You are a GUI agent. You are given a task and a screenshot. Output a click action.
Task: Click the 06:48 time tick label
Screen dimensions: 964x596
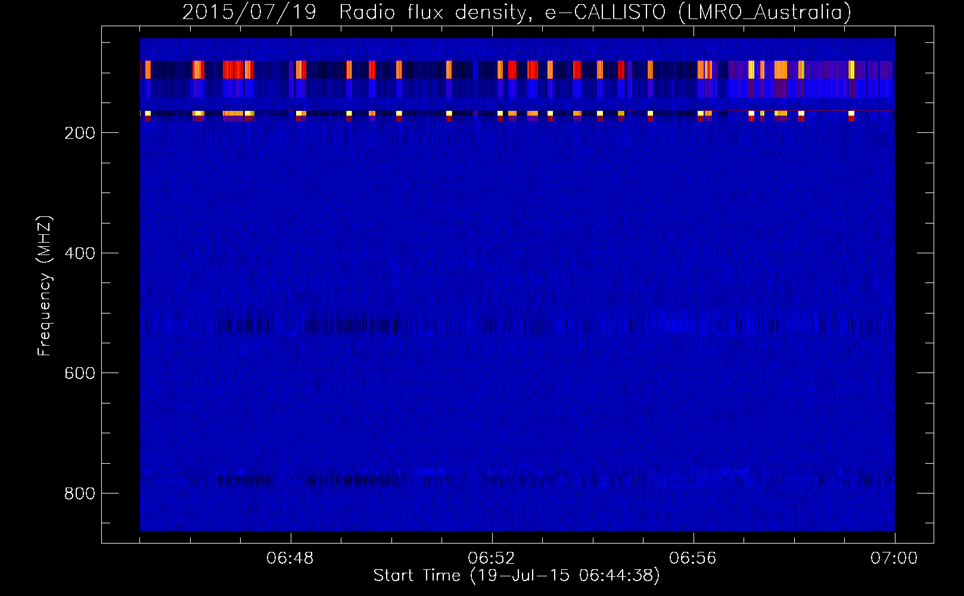[x=290, y=558]
